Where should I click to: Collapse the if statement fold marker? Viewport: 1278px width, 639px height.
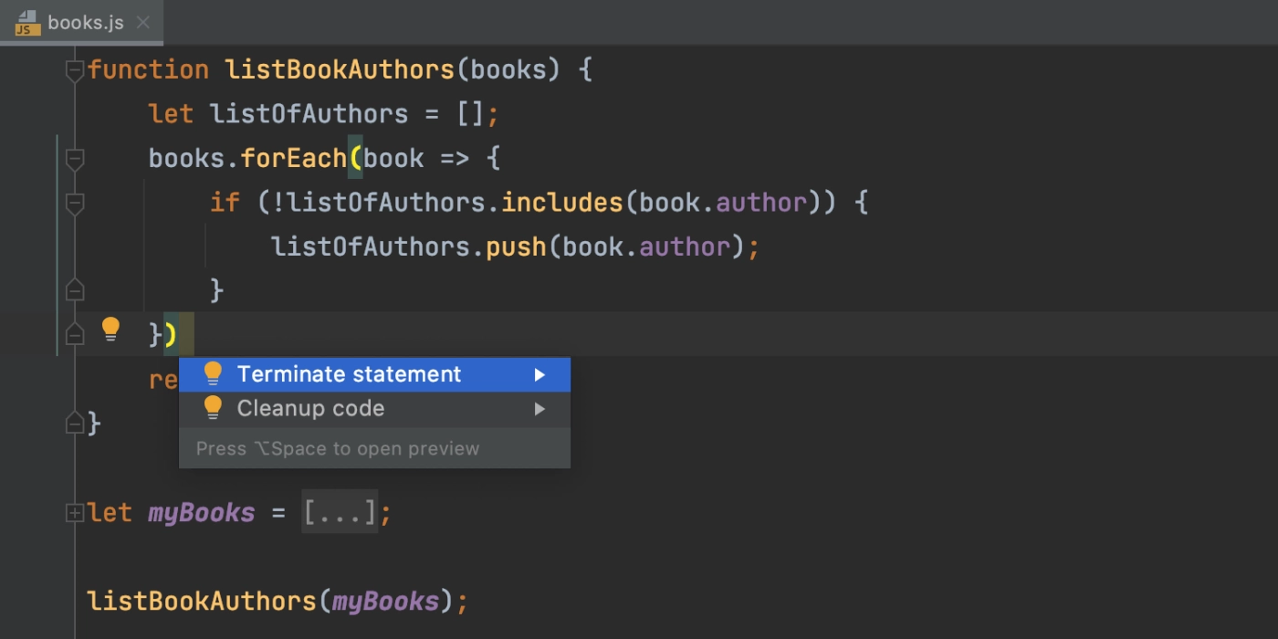[75, 204]
